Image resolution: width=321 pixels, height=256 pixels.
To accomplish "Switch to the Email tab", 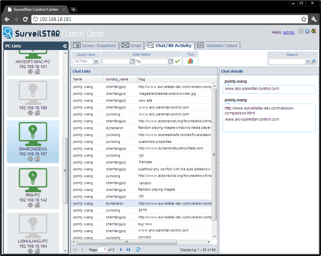I will point(132,45).
